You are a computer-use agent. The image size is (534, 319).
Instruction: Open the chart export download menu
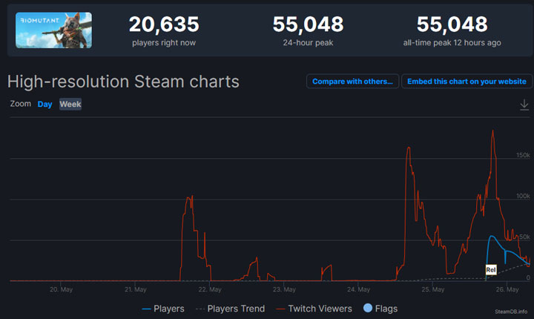tap(524, 105)
